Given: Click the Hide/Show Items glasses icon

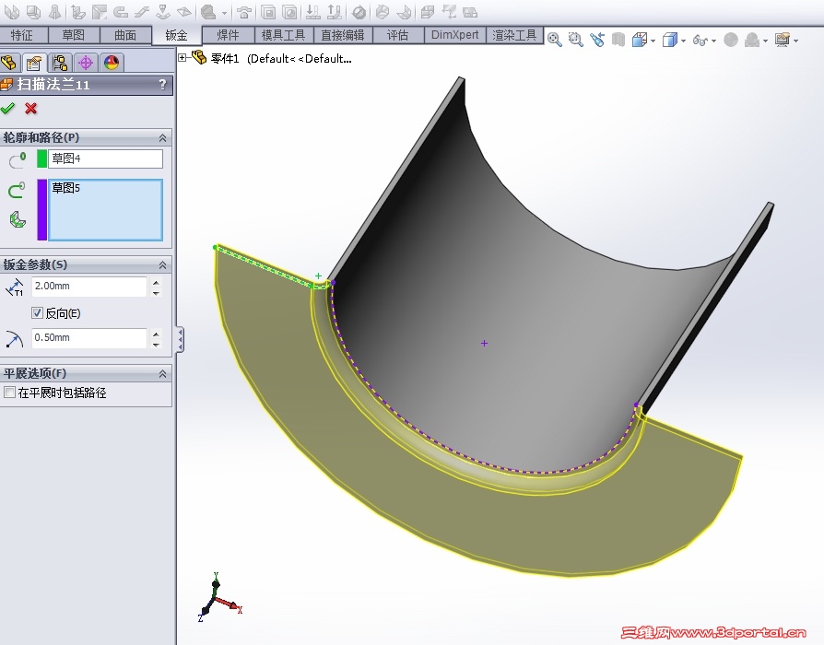Looking at the screenshot, I should point(700,40).
